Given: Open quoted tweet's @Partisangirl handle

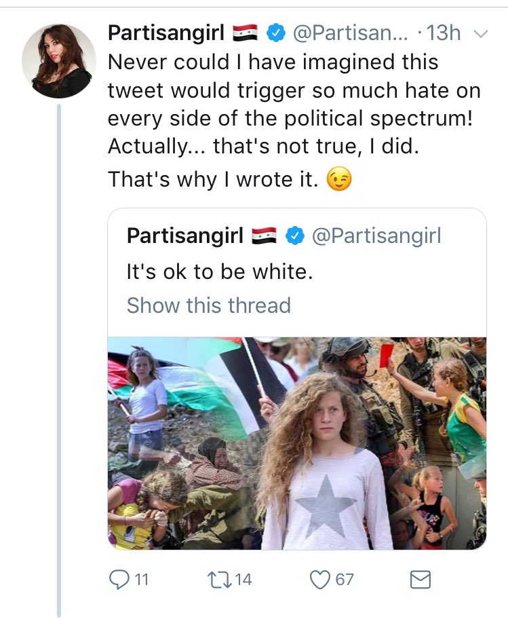Looking at the screenshot, I should point(376,236).
